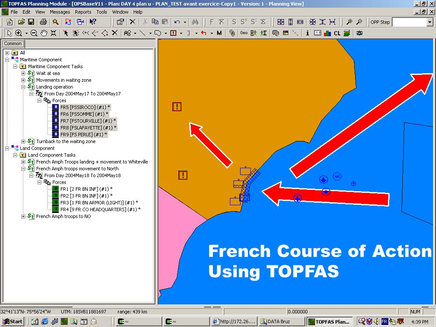Expand Movements in waiting zone task
This screenshot has width=436, height=327.
[23, 80]
